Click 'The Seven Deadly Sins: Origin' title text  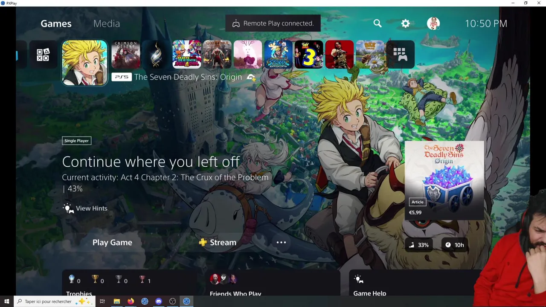(x=188, y=77)
